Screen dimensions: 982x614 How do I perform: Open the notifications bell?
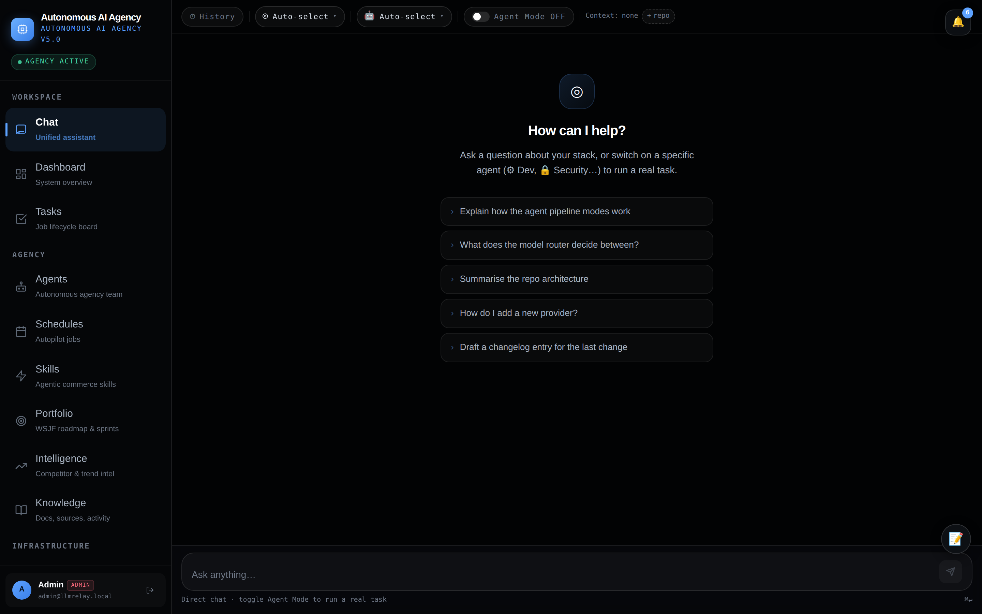tap(958, 22)
